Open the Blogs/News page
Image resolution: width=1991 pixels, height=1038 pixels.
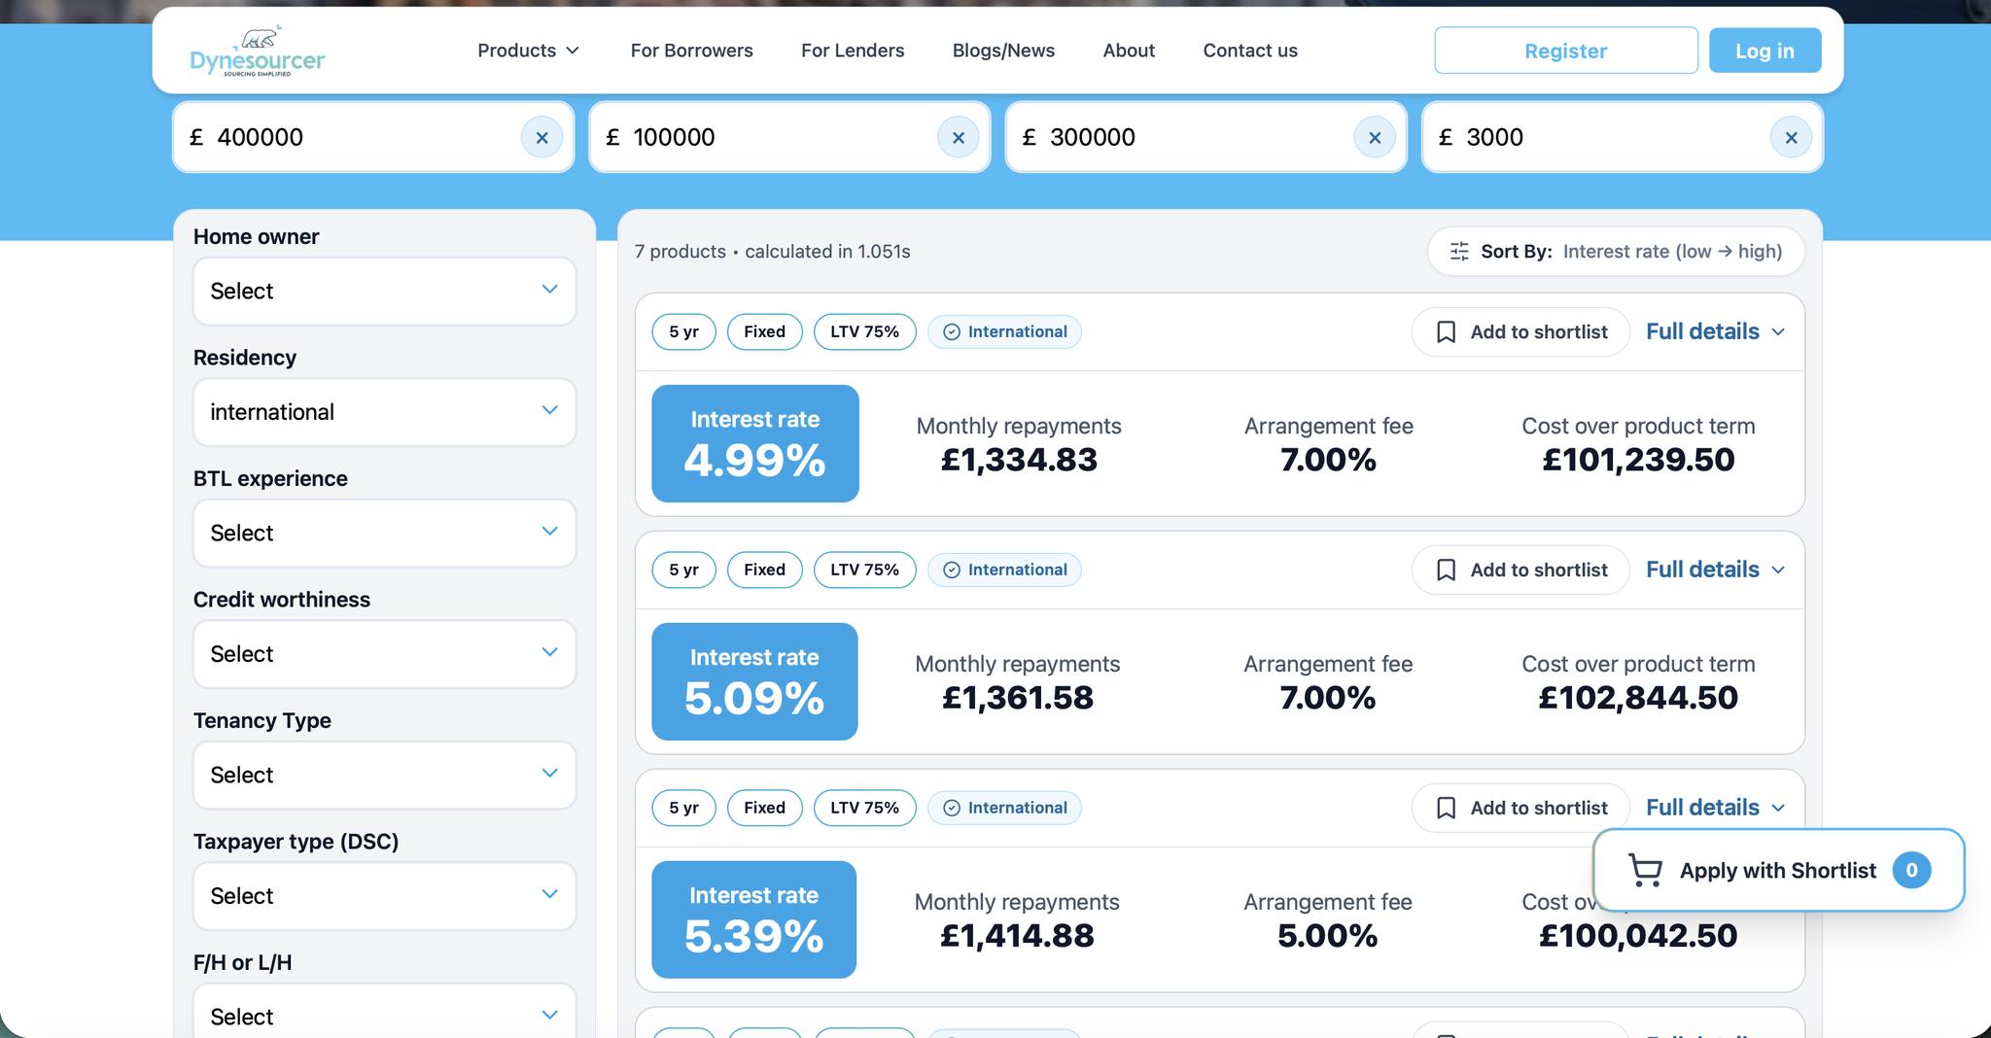point(1003,51)
